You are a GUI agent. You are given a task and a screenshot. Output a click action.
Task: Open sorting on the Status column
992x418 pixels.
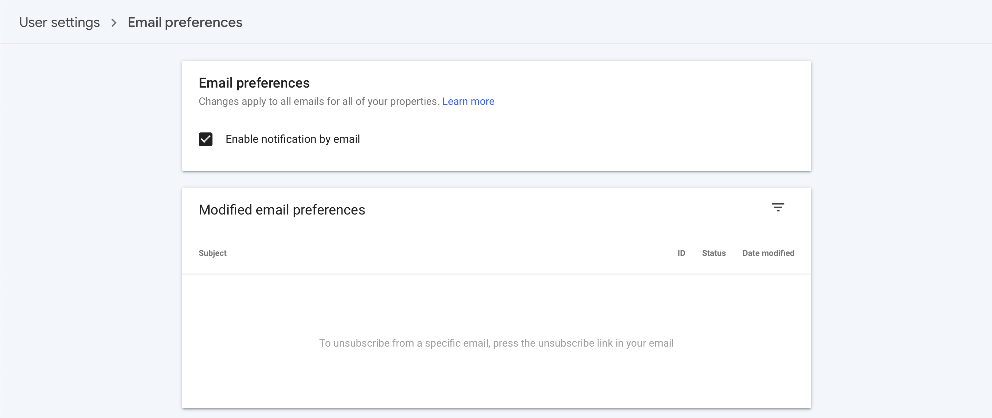[714, 253]
